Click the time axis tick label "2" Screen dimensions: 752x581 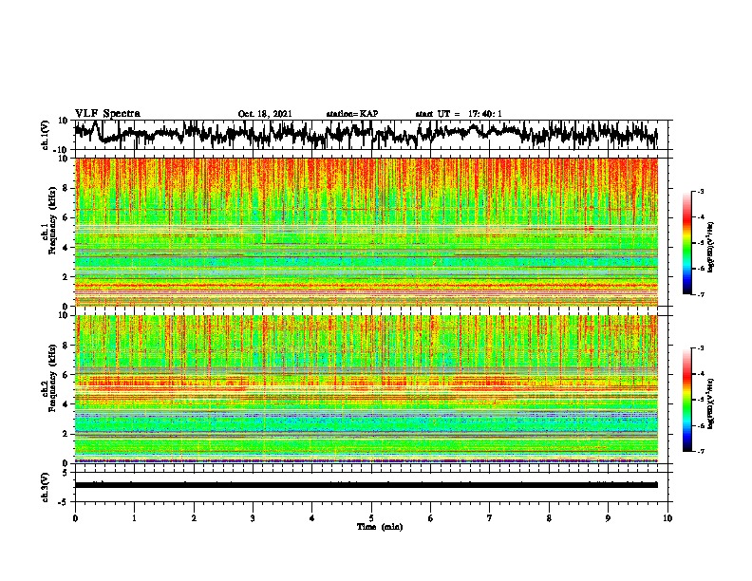[194, 518]
